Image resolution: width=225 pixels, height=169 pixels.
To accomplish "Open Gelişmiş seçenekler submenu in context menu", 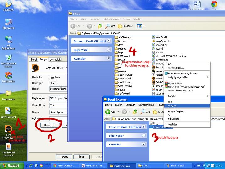I will pyautogui.click(x=187, y=77).
